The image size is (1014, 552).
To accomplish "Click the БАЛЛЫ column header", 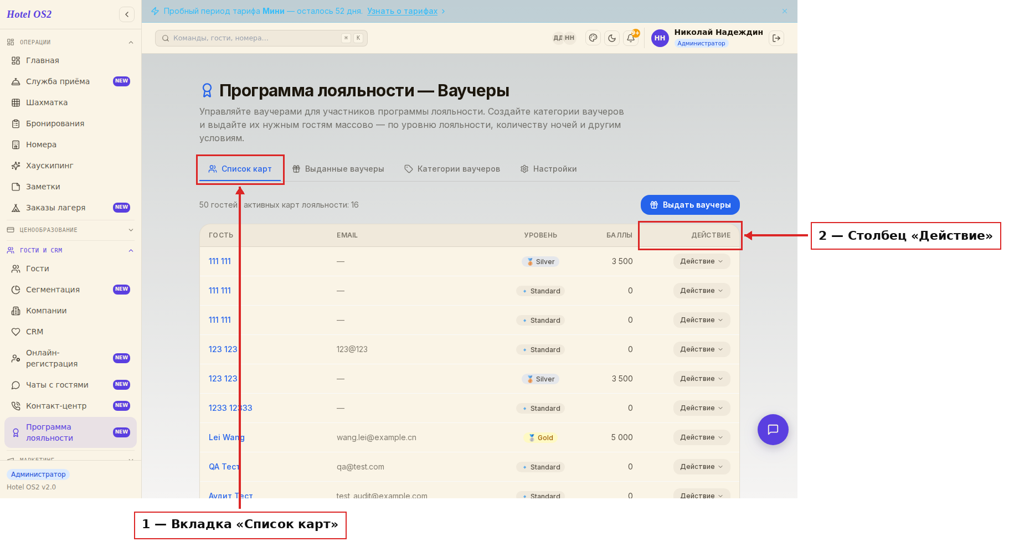I will point(619,235).
